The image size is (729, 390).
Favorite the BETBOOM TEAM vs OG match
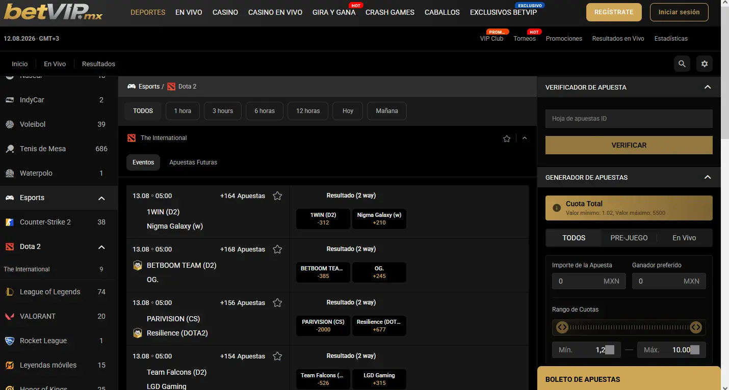click(277, 249)
